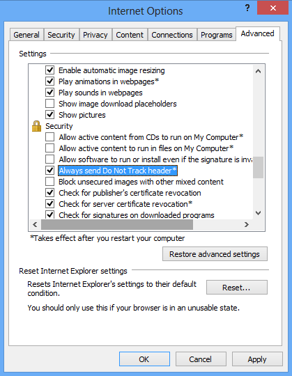Click Restore advanced settings button
Image resolution: width=292 pixels, height=376 pixels.
pos(215,254)
